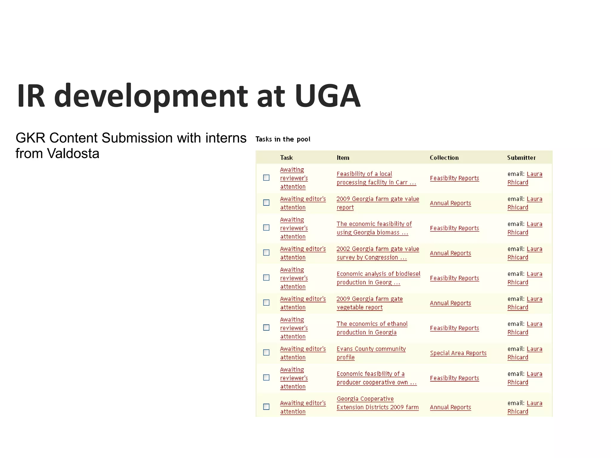The image size is (611, 458).
Task: Tick checkbox for 2009 Georgia farm gate value report
Action: point(266,203)
